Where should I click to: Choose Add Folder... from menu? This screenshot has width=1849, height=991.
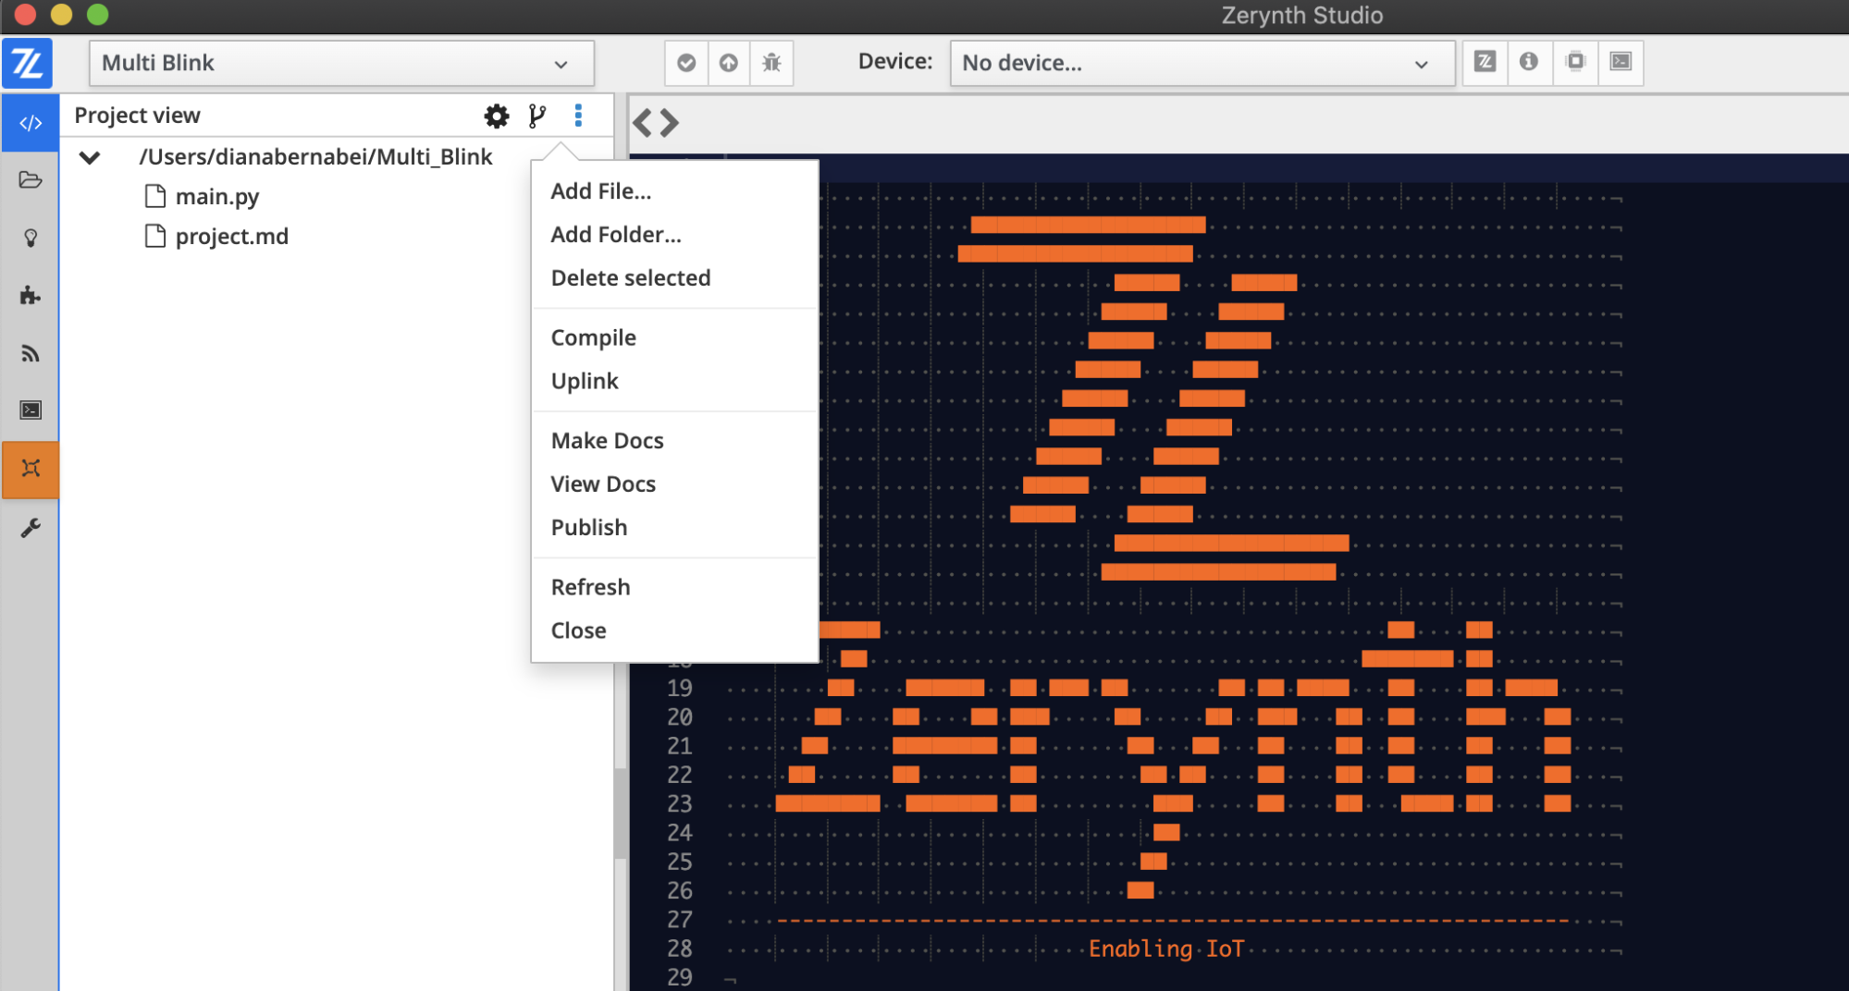[x=616, y=235]
